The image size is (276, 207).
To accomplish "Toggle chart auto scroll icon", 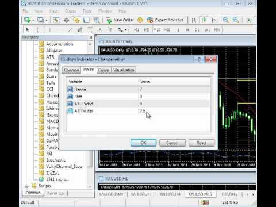I will tap(249, 20).
